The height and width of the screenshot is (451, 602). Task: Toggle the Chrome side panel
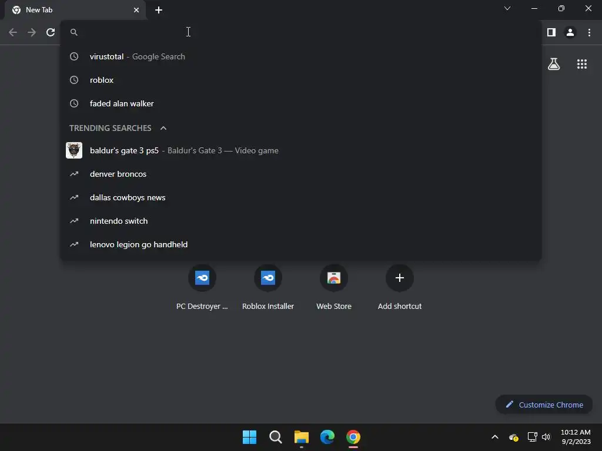pyautogui.click(x=551, y=32)
